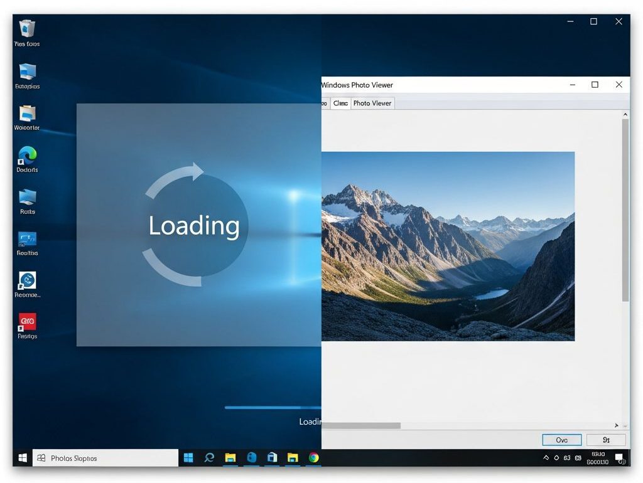
Task: Click the horizontal scrollbar thumb in Photo Viewer
Action: 361,426
